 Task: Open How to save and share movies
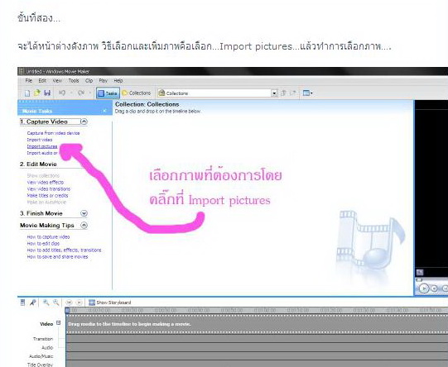(57, 256)
